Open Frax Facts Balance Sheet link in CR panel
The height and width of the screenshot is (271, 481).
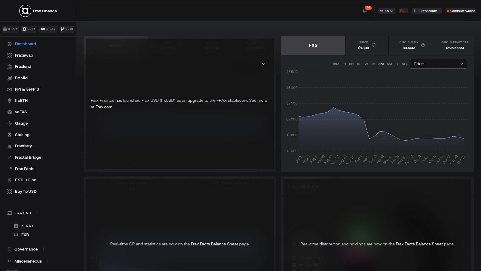pyautogui.click(x=214, y=244)
